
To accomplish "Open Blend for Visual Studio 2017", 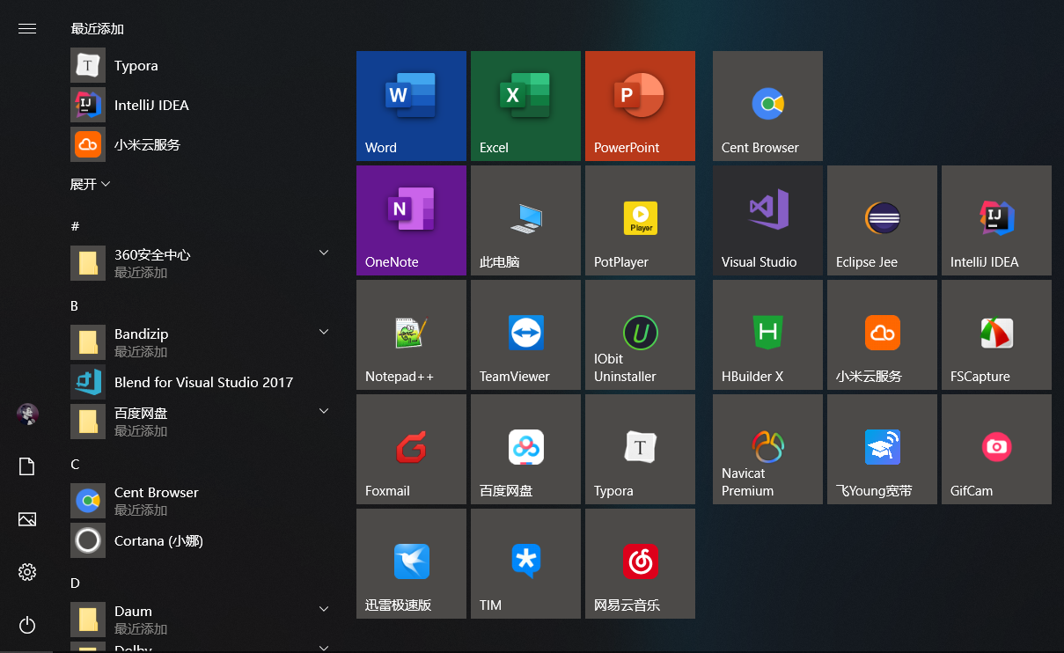I will pos(202,382).
